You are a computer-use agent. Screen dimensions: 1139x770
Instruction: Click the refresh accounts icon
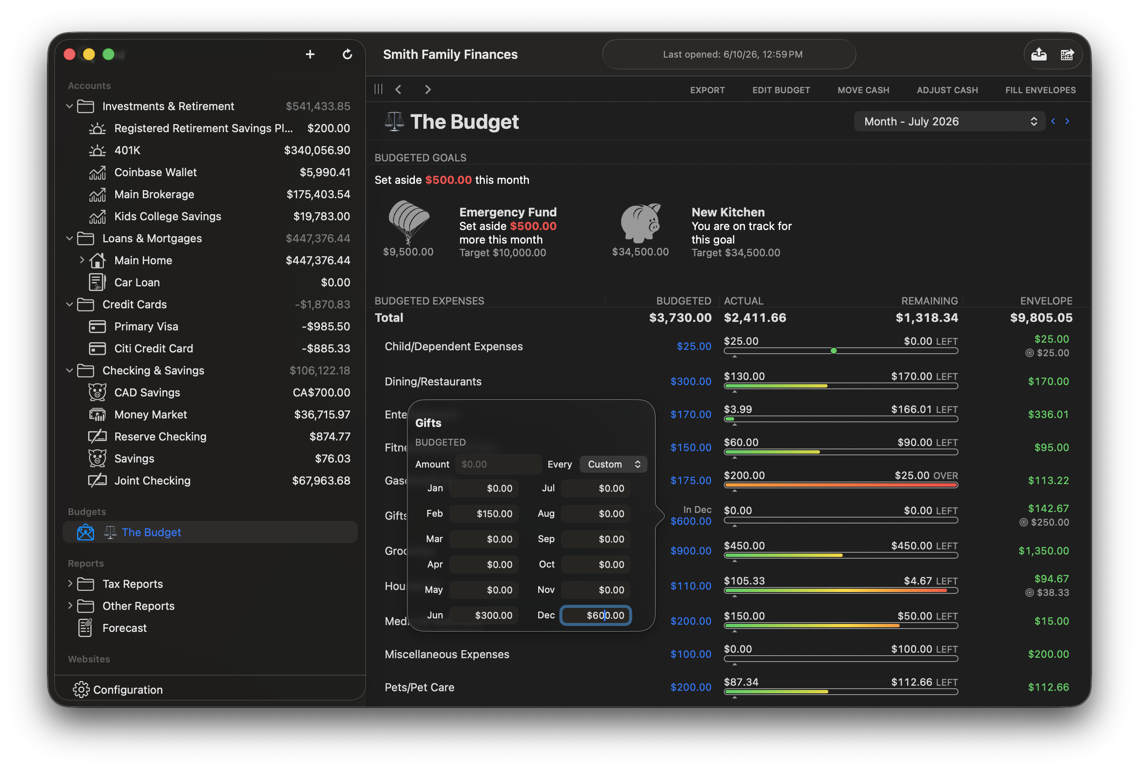[347, 54]
